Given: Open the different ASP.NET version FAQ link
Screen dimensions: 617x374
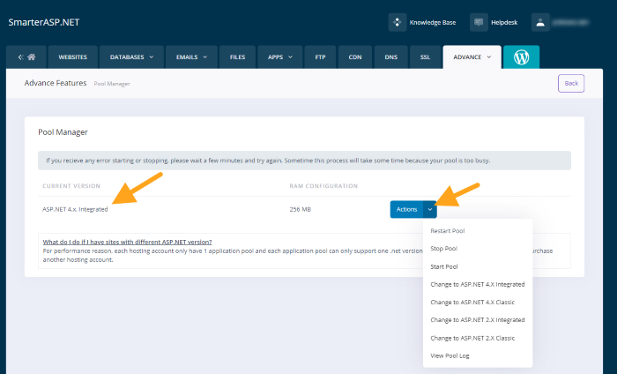Looking at the screenshot, I should tap(127, 242).
